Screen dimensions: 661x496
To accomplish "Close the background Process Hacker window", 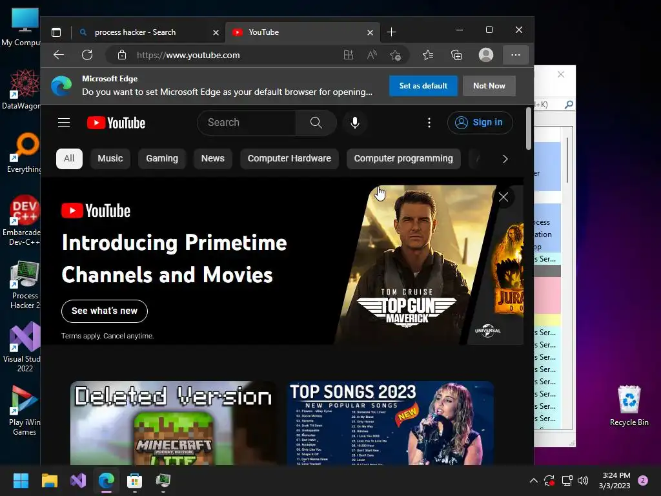I will click(561, 75).
